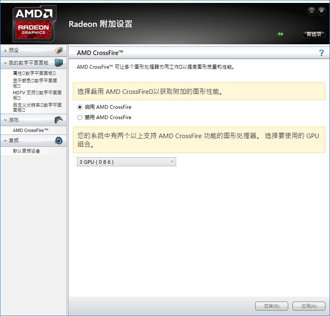Select 启用 AMD CrossFire radio button

click(80, 107)
